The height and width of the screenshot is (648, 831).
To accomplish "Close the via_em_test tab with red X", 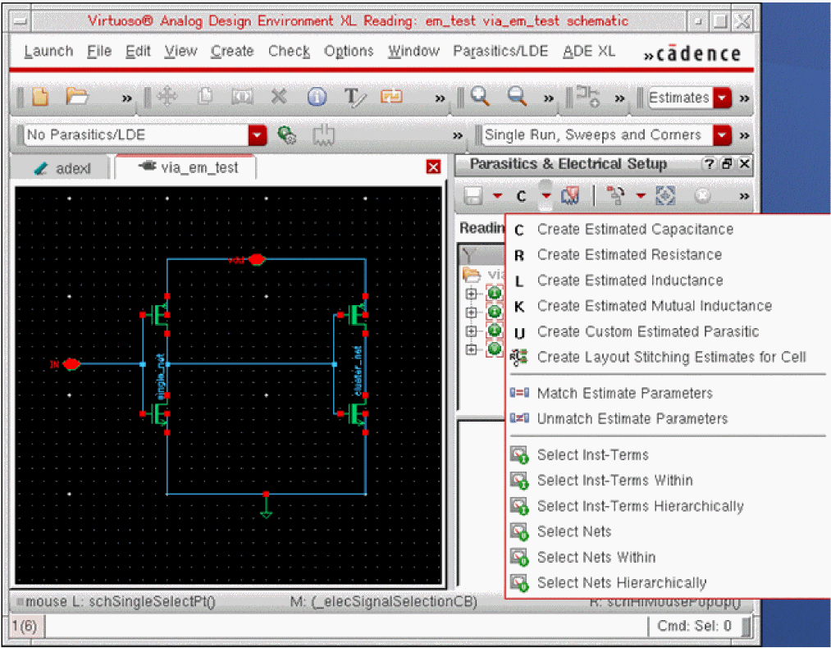I will (x=433, y=167).
